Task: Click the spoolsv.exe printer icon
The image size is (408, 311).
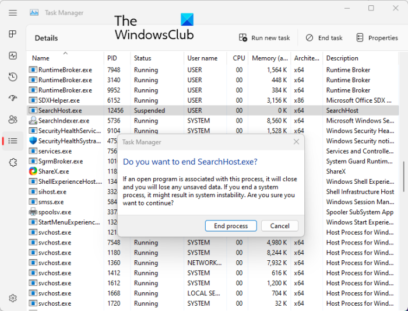Action: pyautogui.click(x=33, y=212)
